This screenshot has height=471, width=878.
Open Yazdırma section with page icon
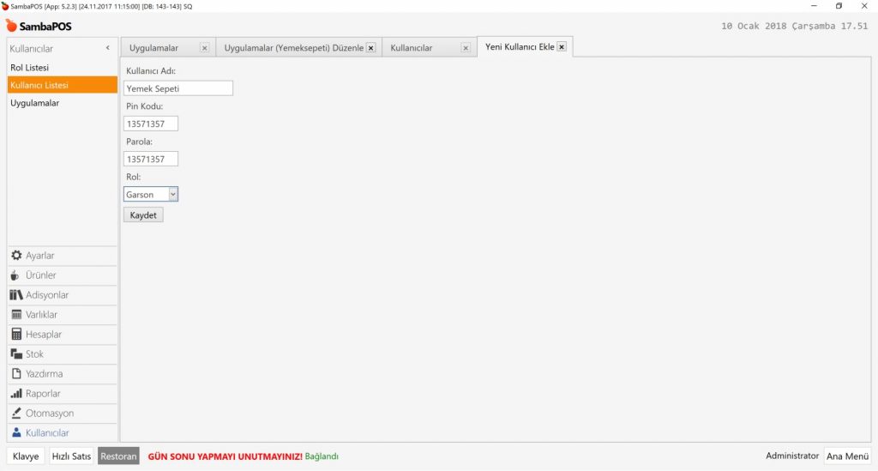[44, 374]
